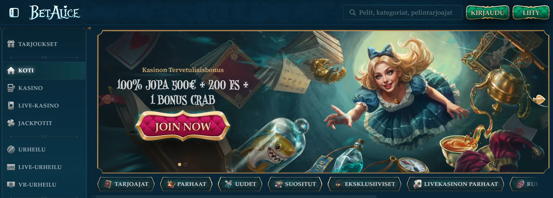Open the VR-Urheilu monitor icon

pyautogui.click(x=11, y=185)
